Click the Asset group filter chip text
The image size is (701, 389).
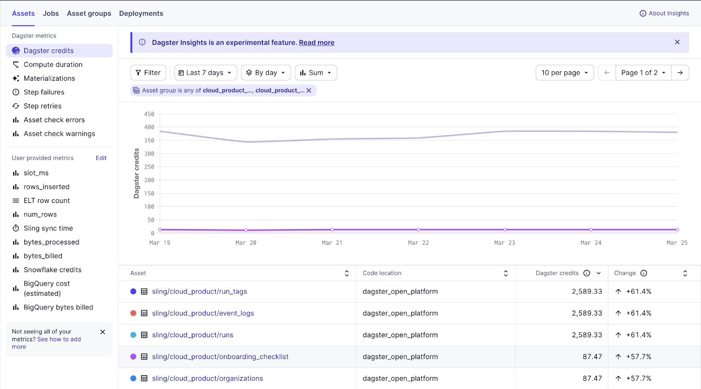[x=223, y=90]
